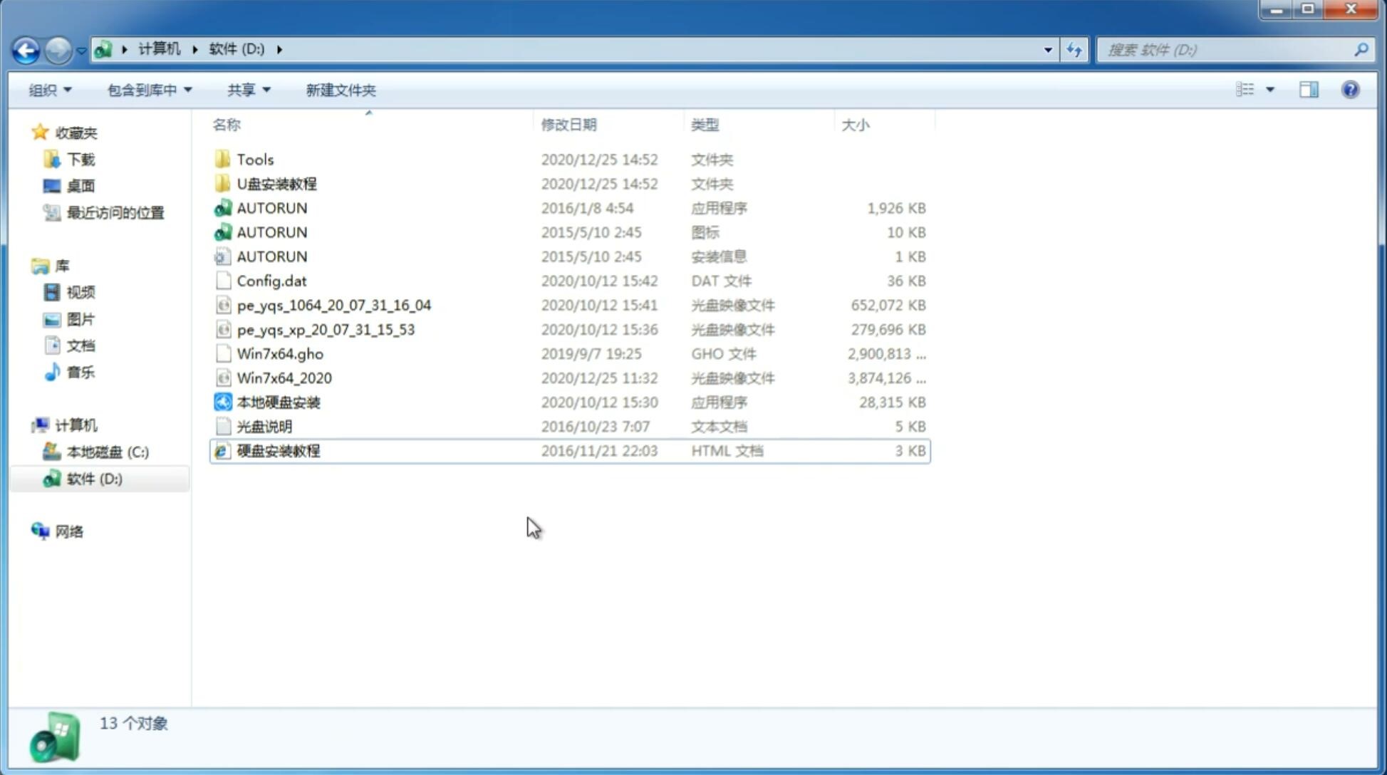Click 新建文件夹 button in toolbar
1387x775 pixels.
[x=341, y=90]
